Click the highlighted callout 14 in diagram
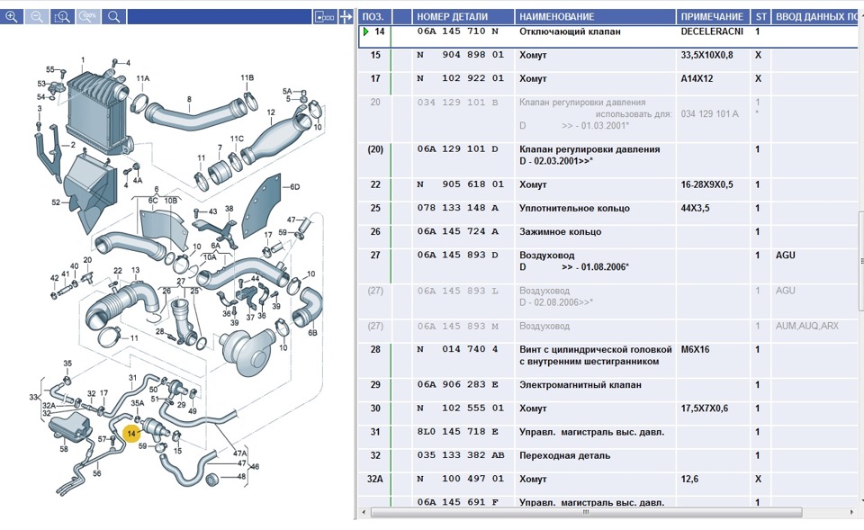 pyautogui.click(x=131, y=434)
